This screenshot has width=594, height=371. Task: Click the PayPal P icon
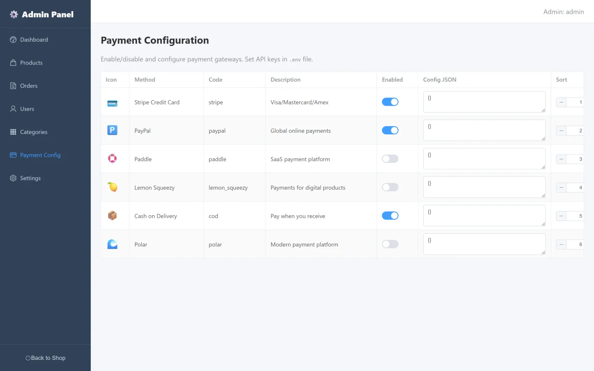point(112,131)
